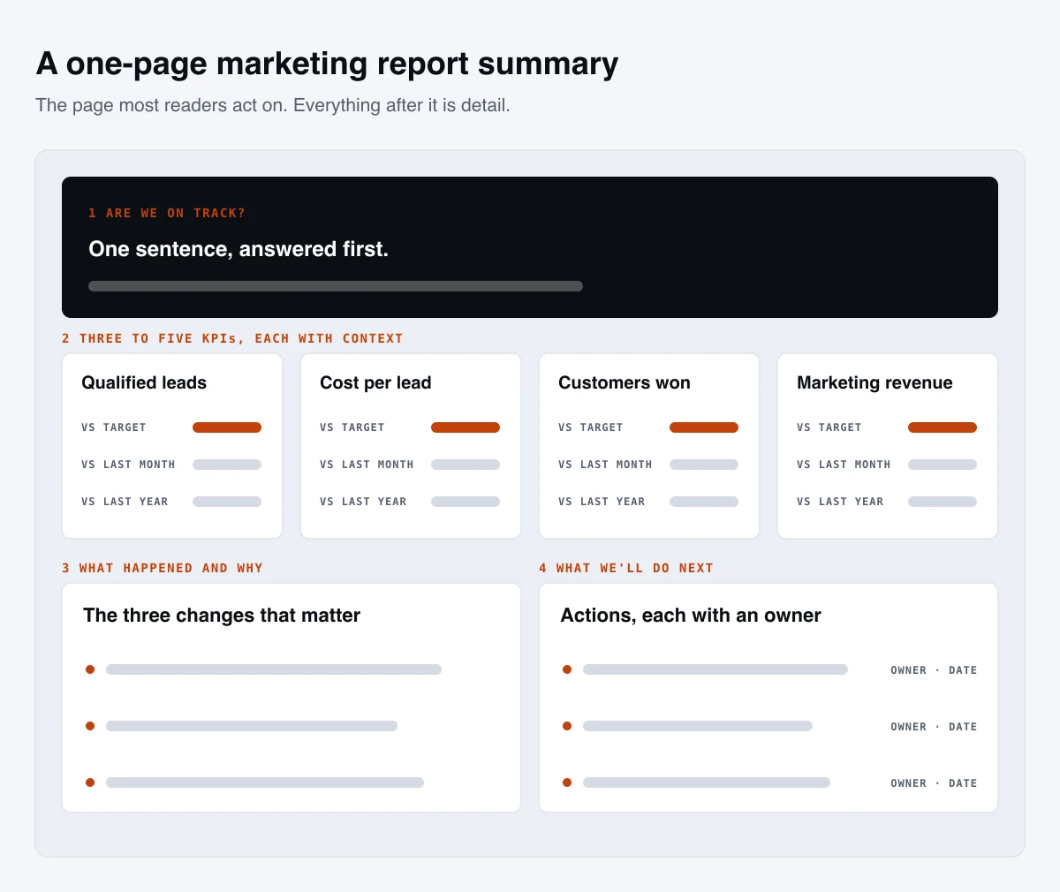Click gray VS LAST MONTH bar in Customers won
Screen dimensions: 1060x892
click(x=704, y=465)
